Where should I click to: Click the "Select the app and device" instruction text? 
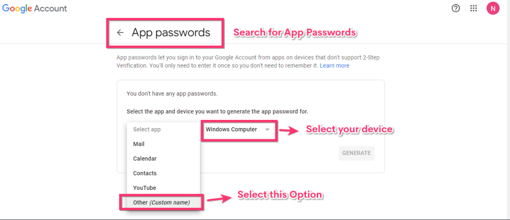(x=217, y=111)
